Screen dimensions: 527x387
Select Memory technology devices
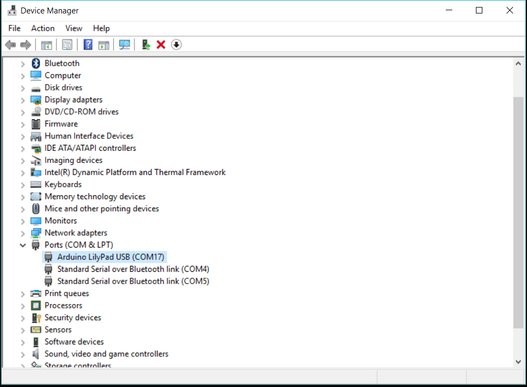[95, 196]
